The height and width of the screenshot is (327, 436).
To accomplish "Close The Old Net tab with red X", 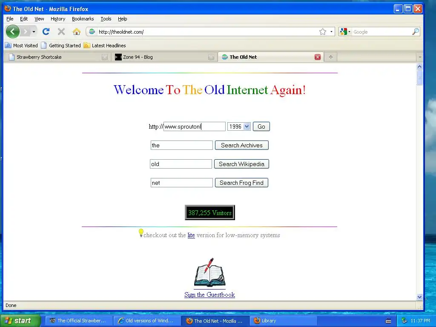I will pyautogui.click(x=318, y=57).
